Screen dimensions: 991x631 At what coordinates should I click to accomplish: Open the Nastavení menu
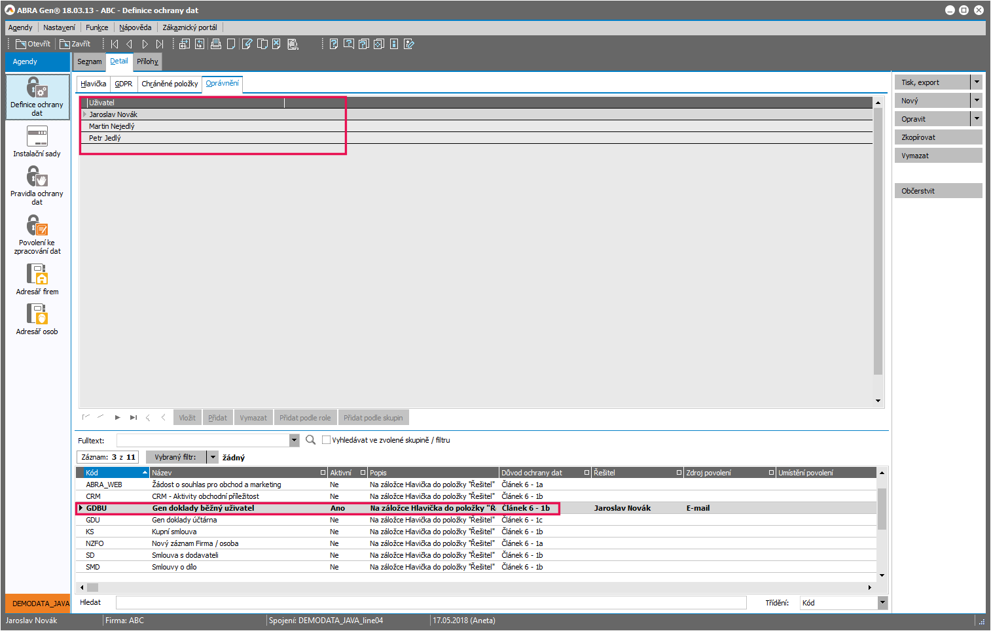59,27
